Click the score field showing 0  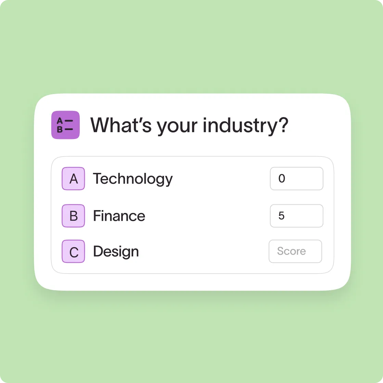(296, 178)
